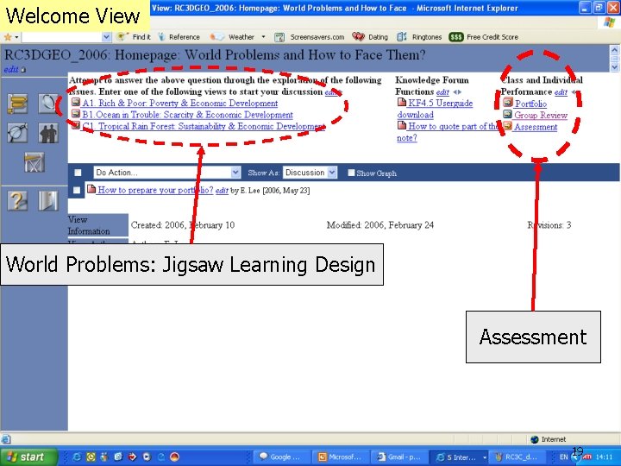Click the view icon next to Portfolio
The image size is (621, 466).
tap(508, 103)
